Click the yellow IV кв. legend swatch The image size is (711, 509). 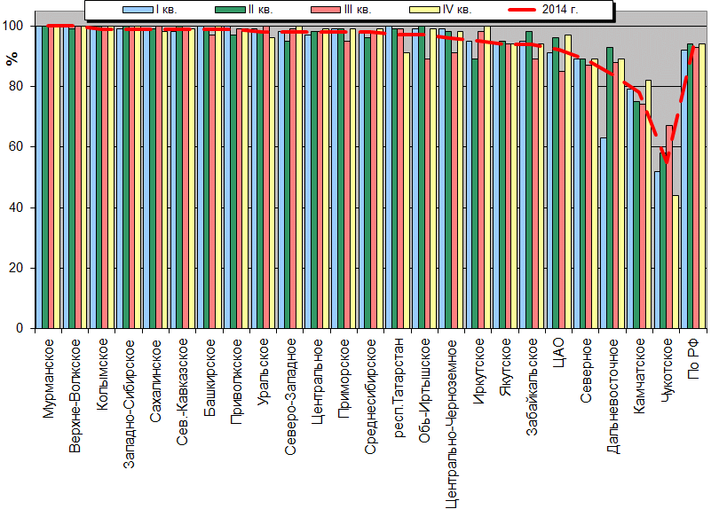pyautogui.click(x=424, y=10)
